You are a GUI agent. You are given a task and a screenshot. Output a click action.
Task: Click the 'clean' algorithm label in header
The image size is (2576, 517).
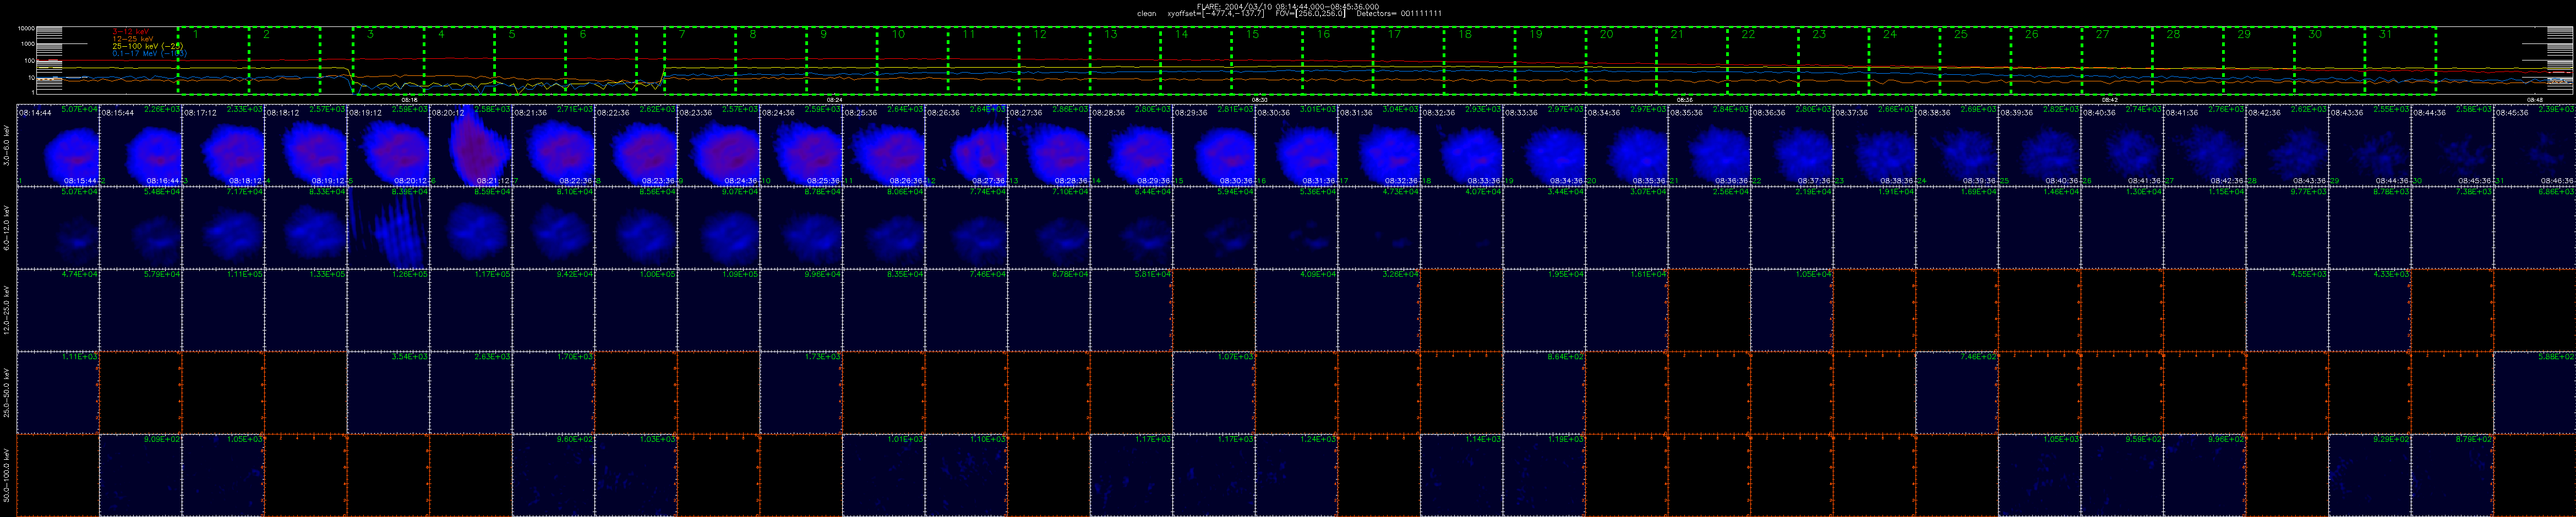point(1147,14)
